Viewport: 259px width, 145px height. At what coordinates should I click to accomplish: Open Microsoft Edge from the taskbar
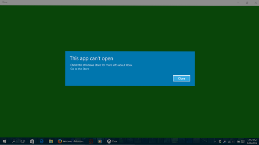tap(42, 141)
